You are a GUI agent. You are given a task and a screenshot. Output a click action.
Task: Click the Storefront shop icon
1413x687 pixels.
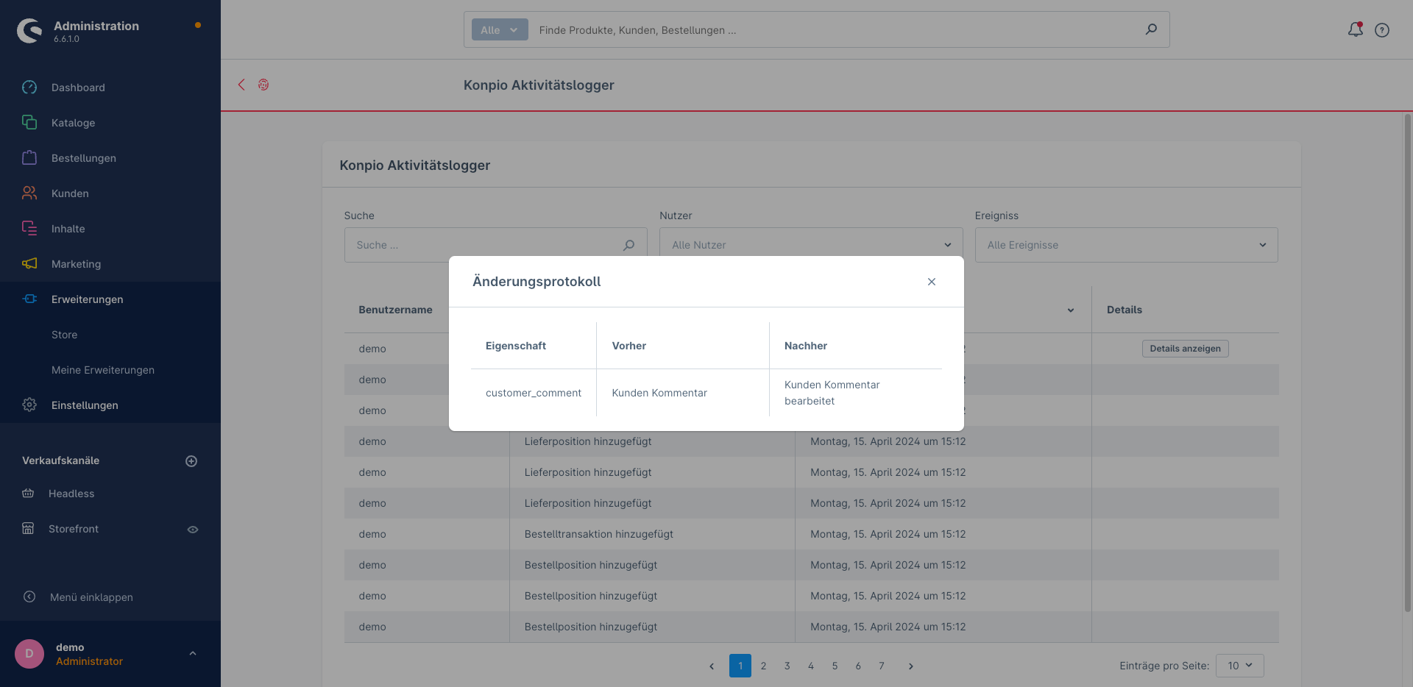(28, 529)
